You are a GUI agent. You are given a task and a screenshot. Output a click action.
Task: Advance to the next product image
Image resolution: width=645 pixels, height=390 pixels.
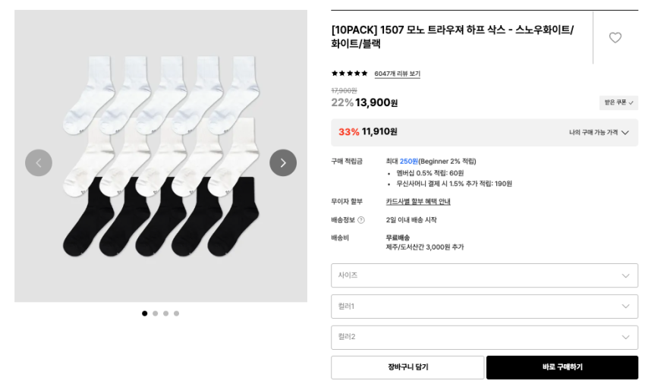pyautogui.click(x=283, y=162)
